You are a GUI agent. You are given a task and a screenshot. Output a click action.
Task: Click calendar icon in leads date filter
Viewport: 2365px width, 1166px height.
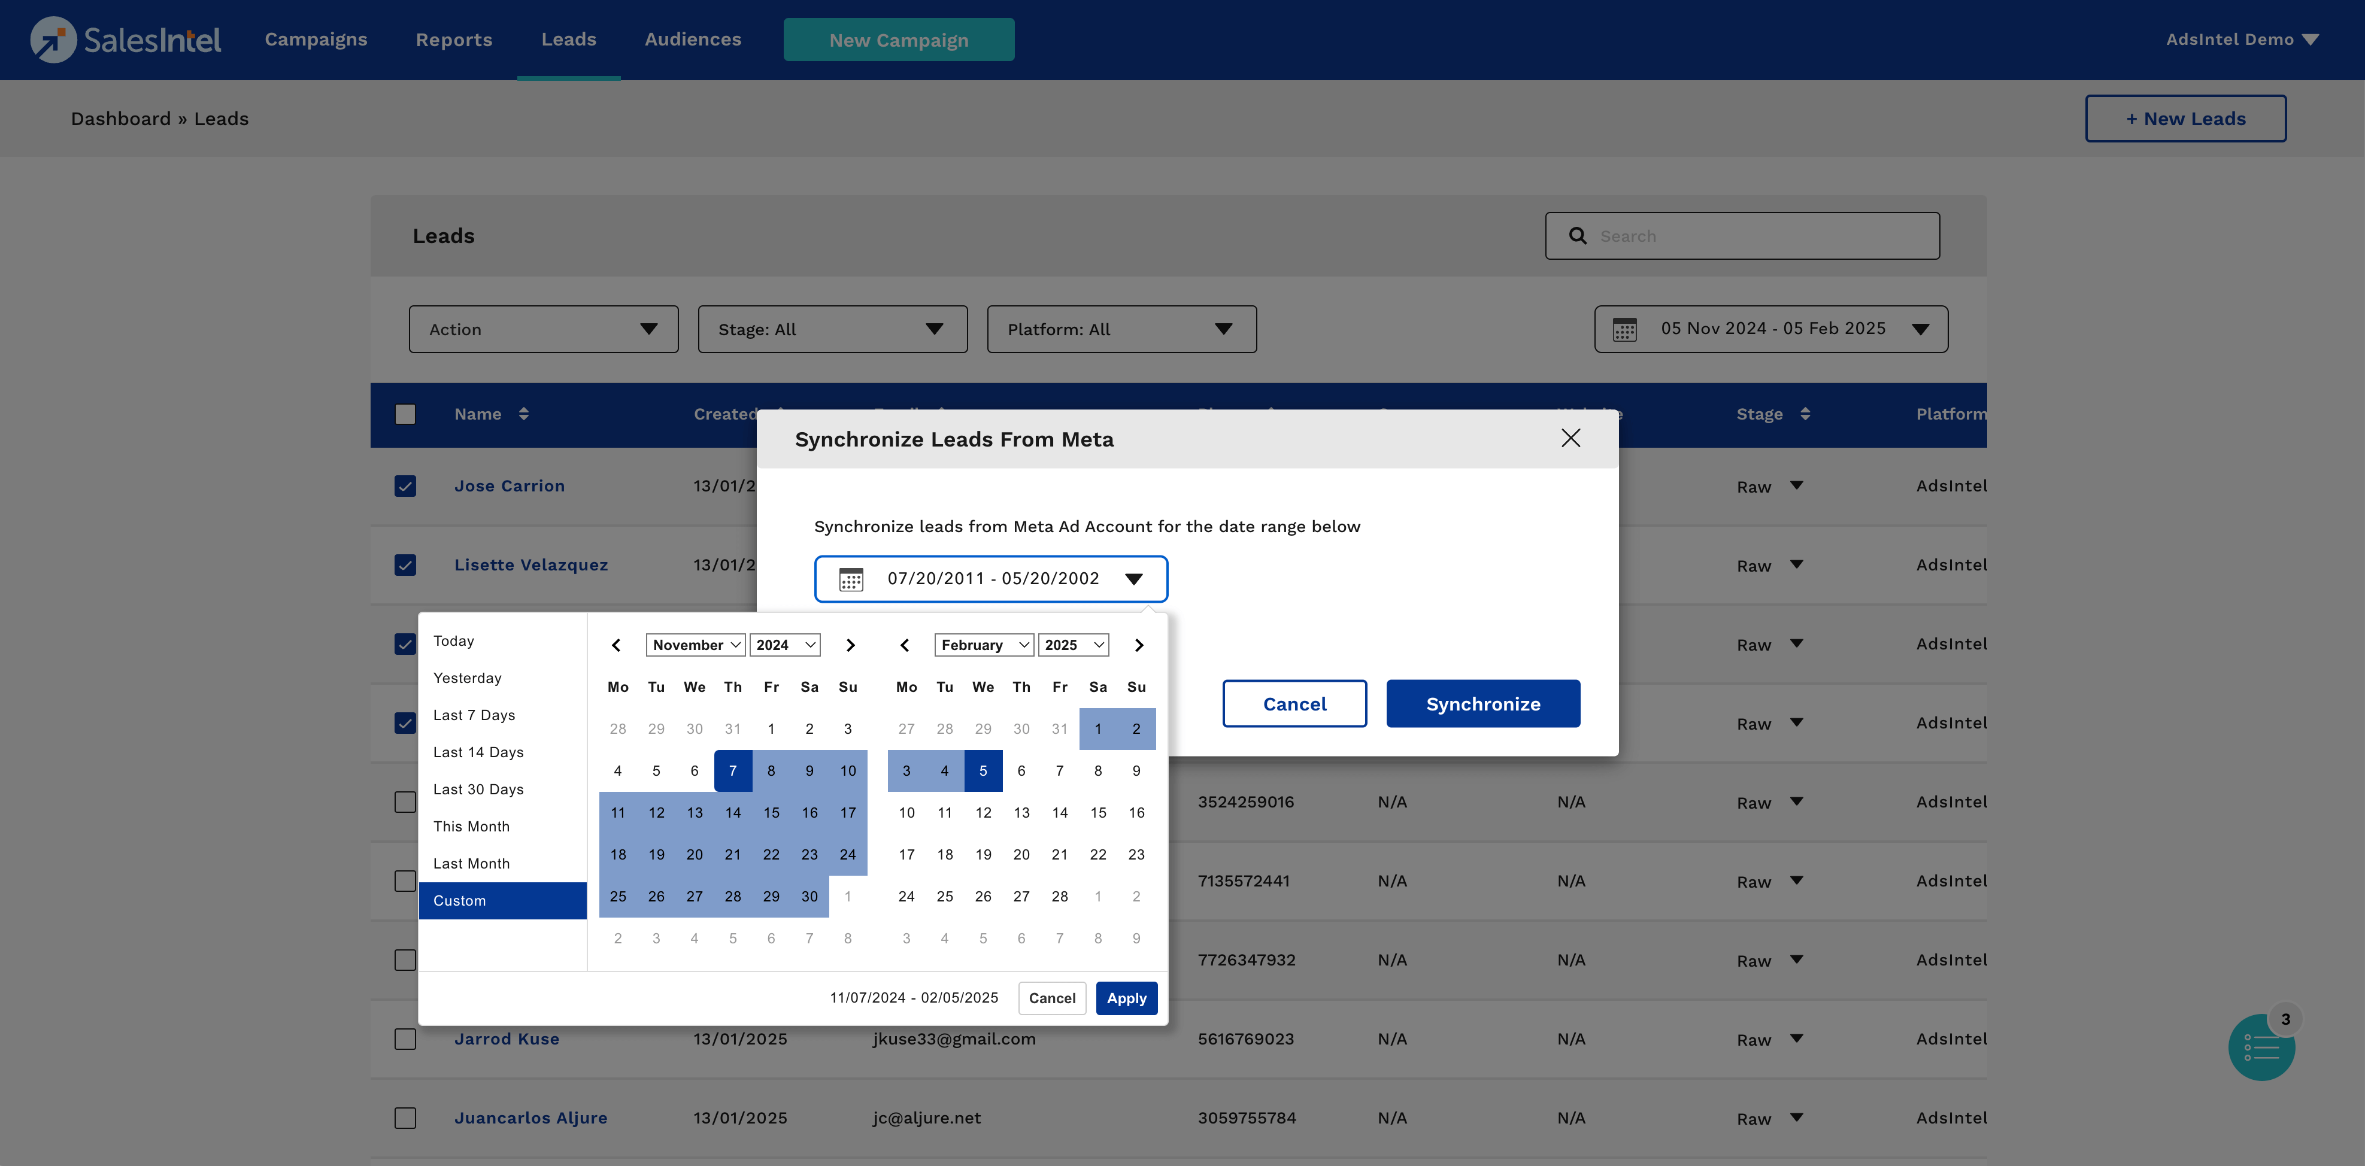click(x=1624, y=330)
